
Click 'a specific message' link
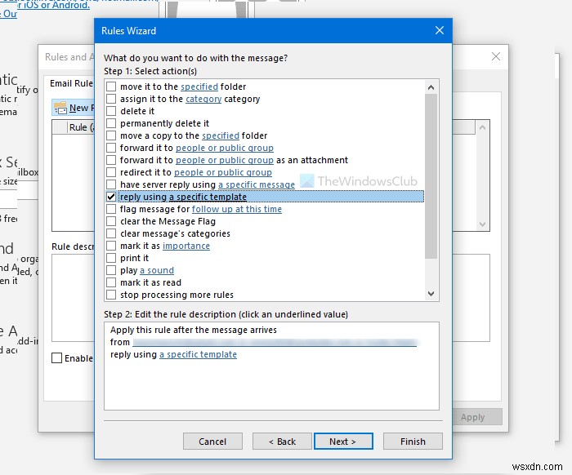coord(257,184)
